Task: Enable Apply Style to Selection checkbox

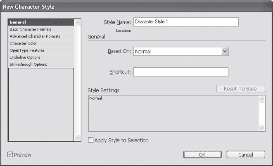Action: point(91,140)
